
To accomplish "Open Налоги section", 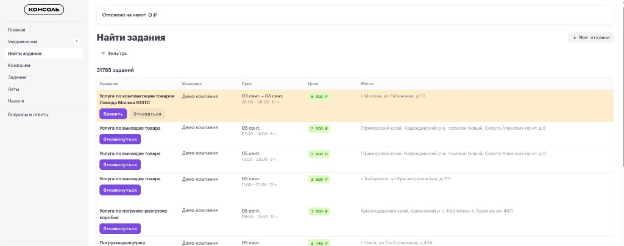I will [16, 101].
